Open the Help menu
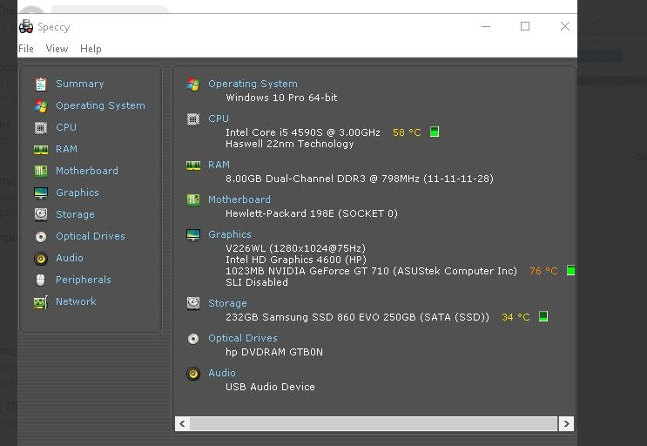 91,49
